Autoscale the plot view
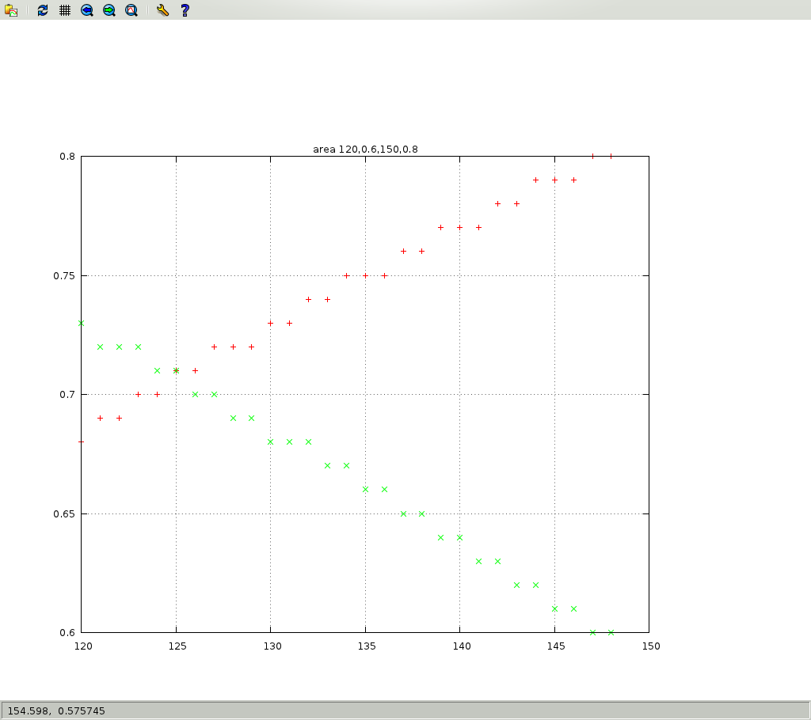Image resolution: width=811 pixels, height=720 pixels. (131, 10)
